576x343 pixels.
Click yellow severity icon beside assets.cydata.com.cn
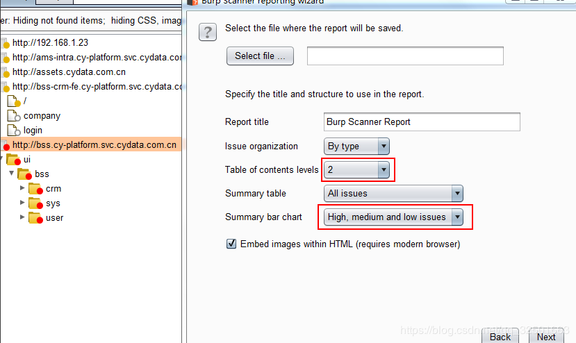click(x=6, y=73)
